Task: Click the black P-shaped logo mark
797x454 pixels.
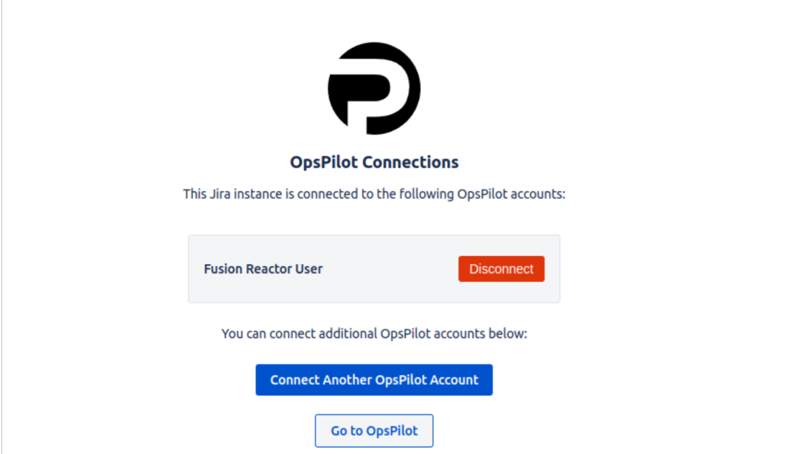Action: click(374, 88)
